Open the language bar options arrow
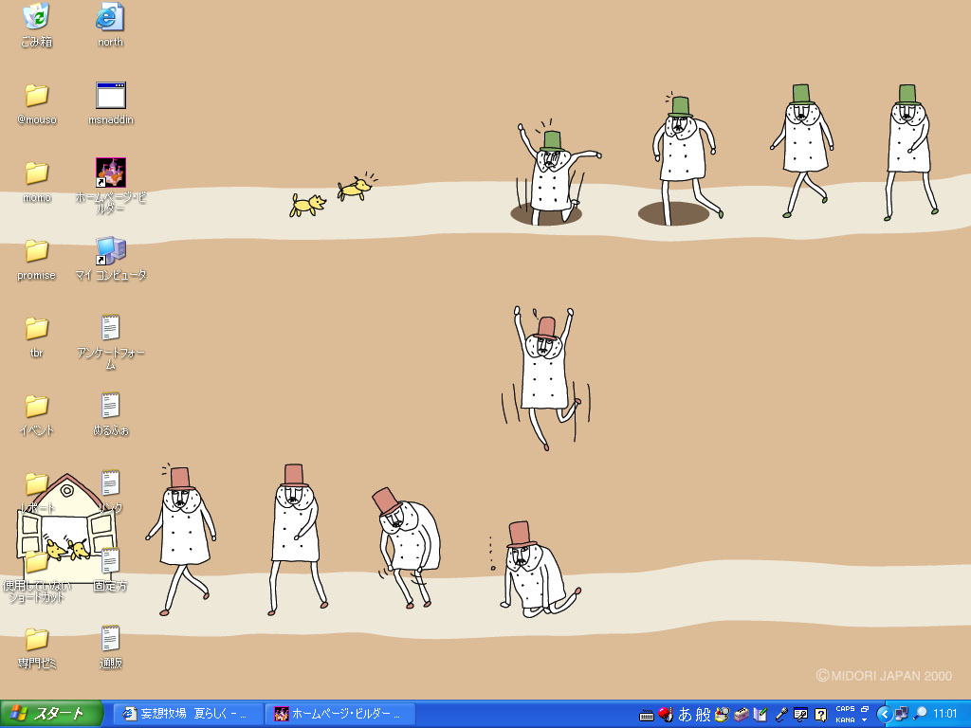This screenshot has width=971, height=728. pos(865,720)
